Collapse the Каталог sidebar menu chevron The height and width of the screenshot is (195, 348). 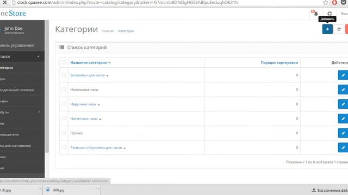(x=39, y=56)
